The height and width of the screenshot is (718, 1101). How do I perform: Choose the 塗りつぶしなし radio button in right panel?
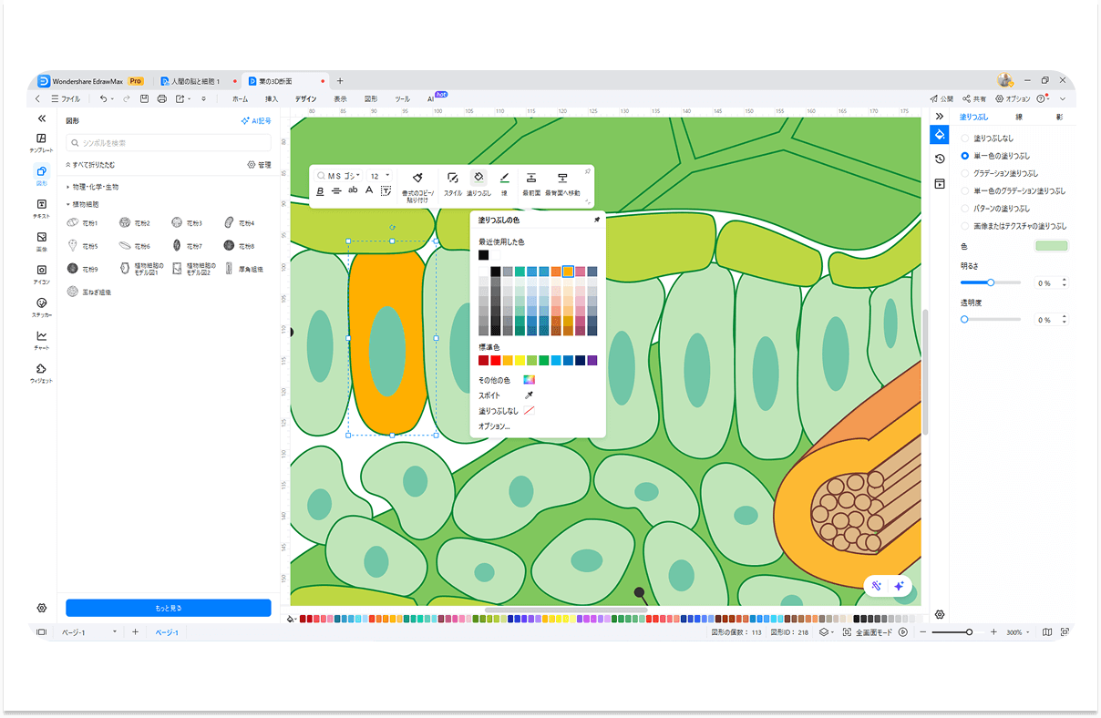965,138
